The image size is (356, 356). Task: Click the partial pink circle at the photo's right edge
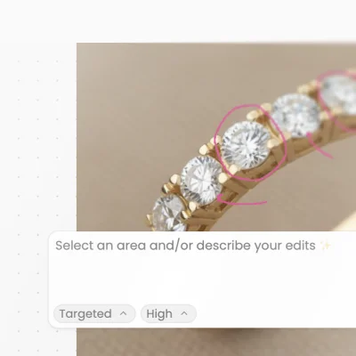click(338, 101)
